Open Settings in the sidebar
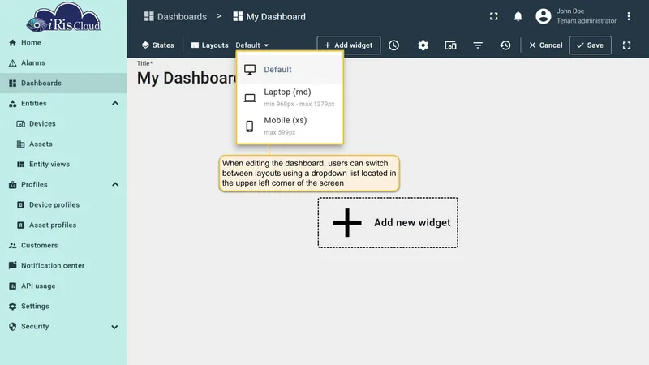The image size is (649, 365). click(63, 307)
